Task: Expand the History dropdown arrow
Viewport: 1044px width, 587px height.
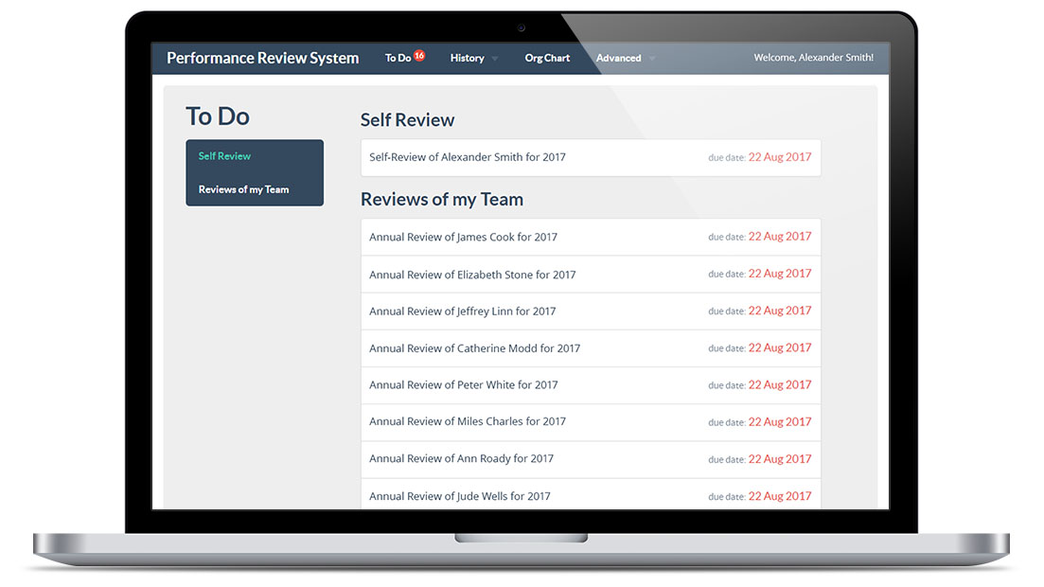Action: point(495,59)
